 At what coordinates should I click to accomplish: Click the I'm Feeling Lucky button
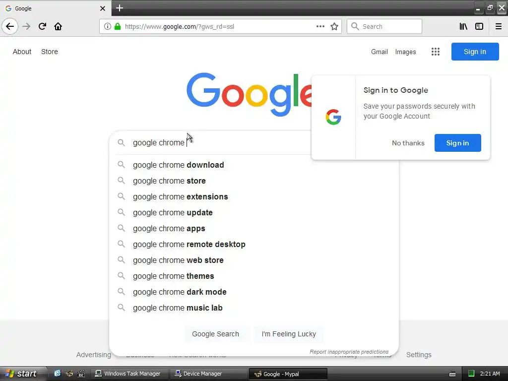point(289,334)
